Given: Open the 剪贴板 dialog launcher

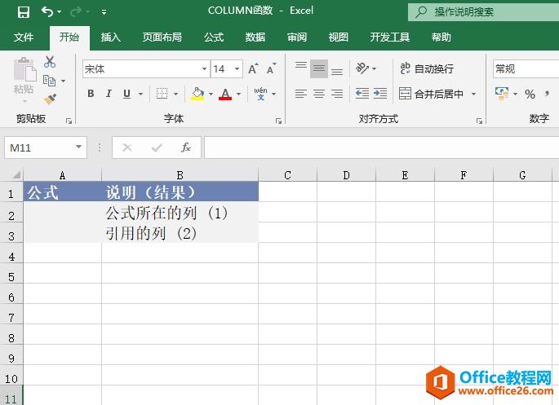Looking at the screenshot, I should 69,121.
